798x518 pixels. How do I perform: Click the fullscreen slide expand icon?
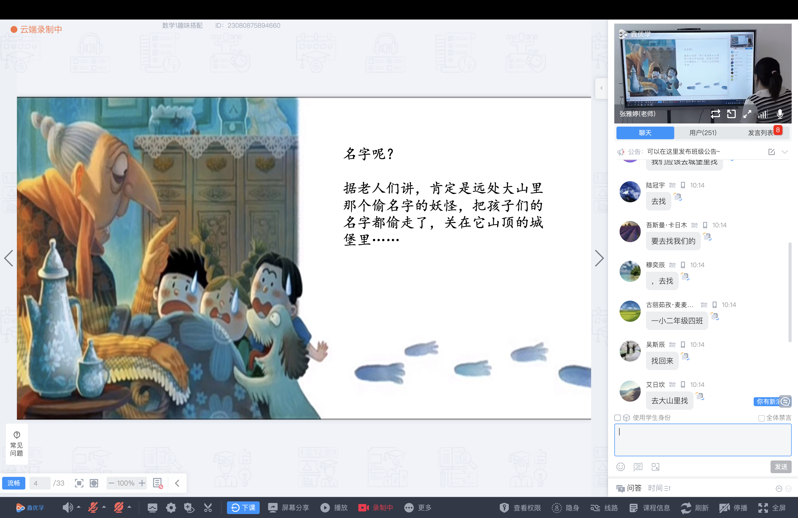point(94,483)
